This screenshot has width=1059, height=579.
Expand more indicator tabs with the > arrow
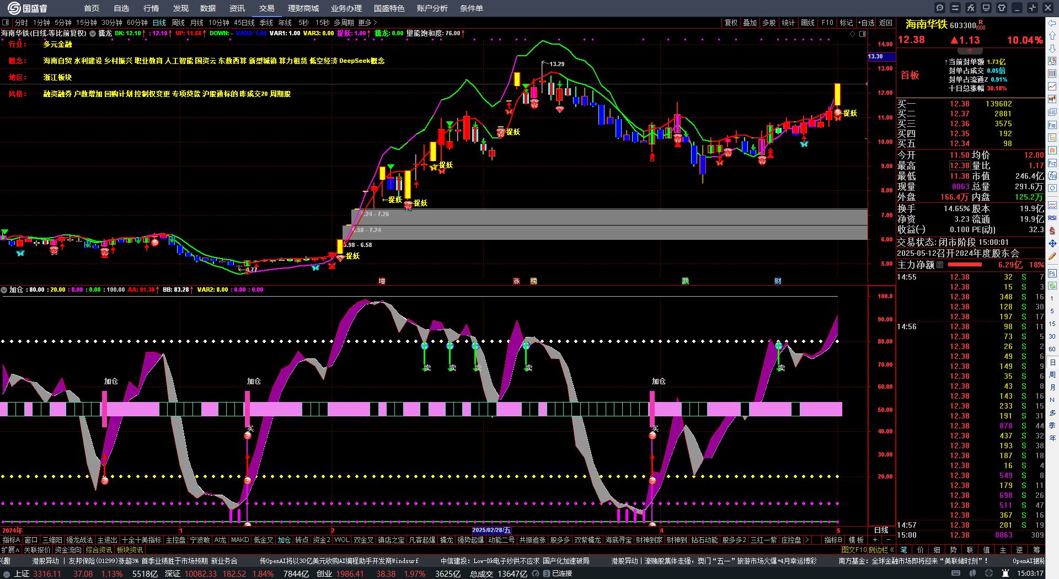(807, 540)
